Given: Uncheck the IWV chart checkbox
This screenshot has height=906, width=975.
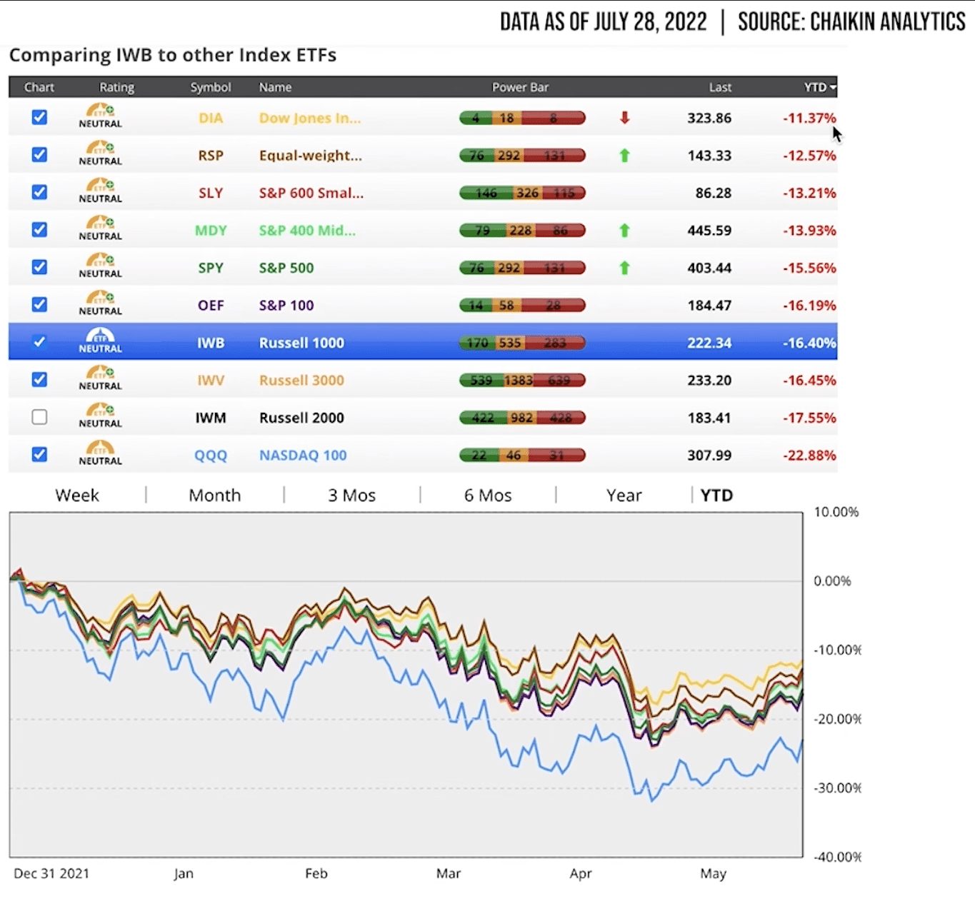Looking at the screenshot, I should pos(39,379).
